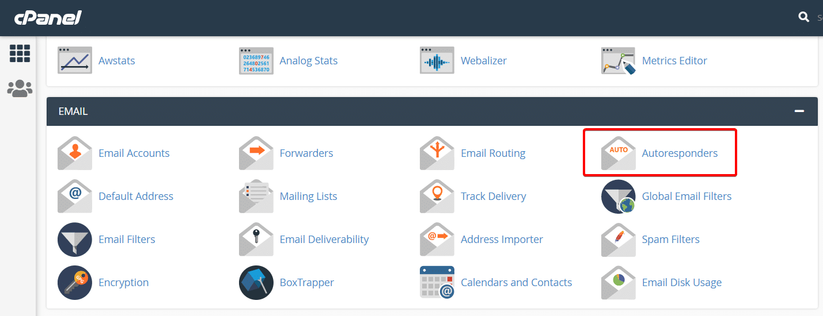Click the Forwarders arrow envelope icon
The image size is (823, 316).
pos(256,153)
